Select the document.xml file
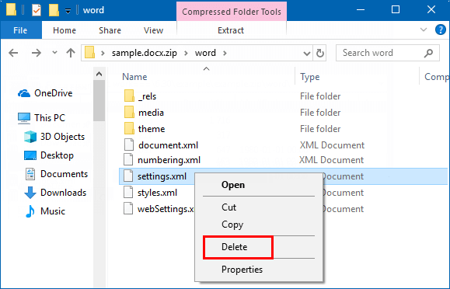The width and height of the screenshot is (450, 289). click(x=168, y=145)
